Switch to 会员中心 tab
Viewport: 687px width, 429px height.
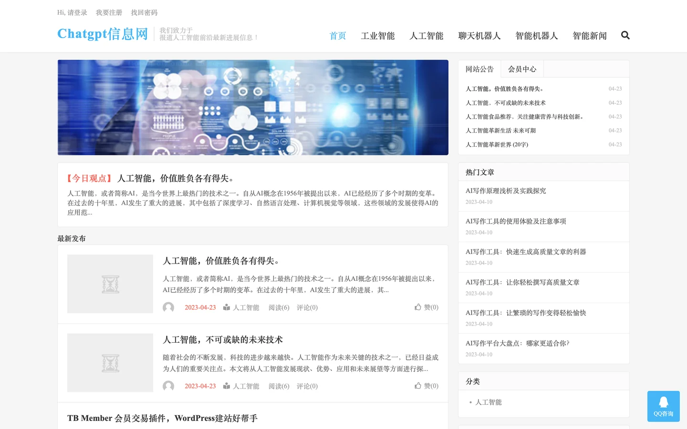coord(522,69)
